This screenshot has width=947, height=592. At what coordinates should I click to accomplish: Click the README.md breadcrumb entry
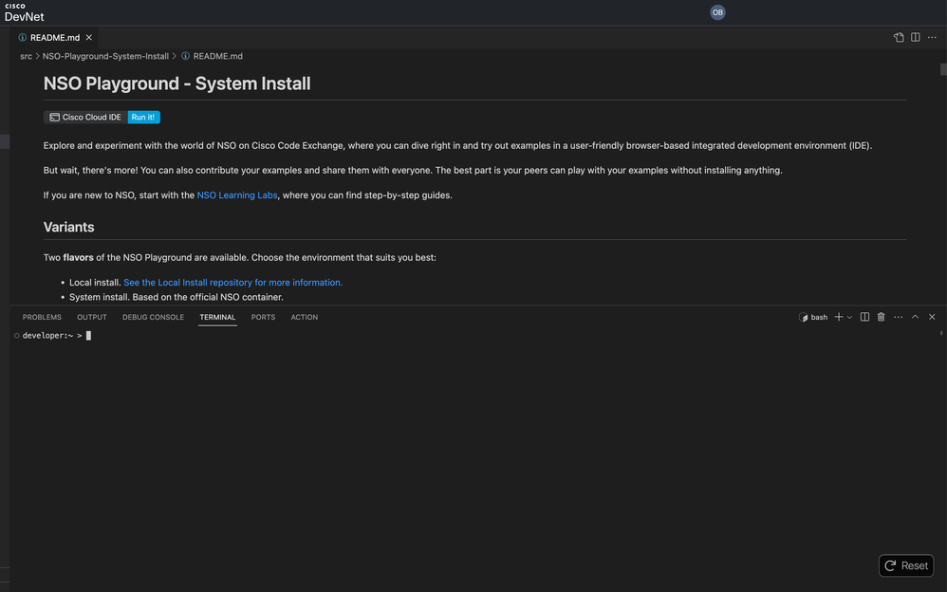pyautogui.click(x=218, y=56)
